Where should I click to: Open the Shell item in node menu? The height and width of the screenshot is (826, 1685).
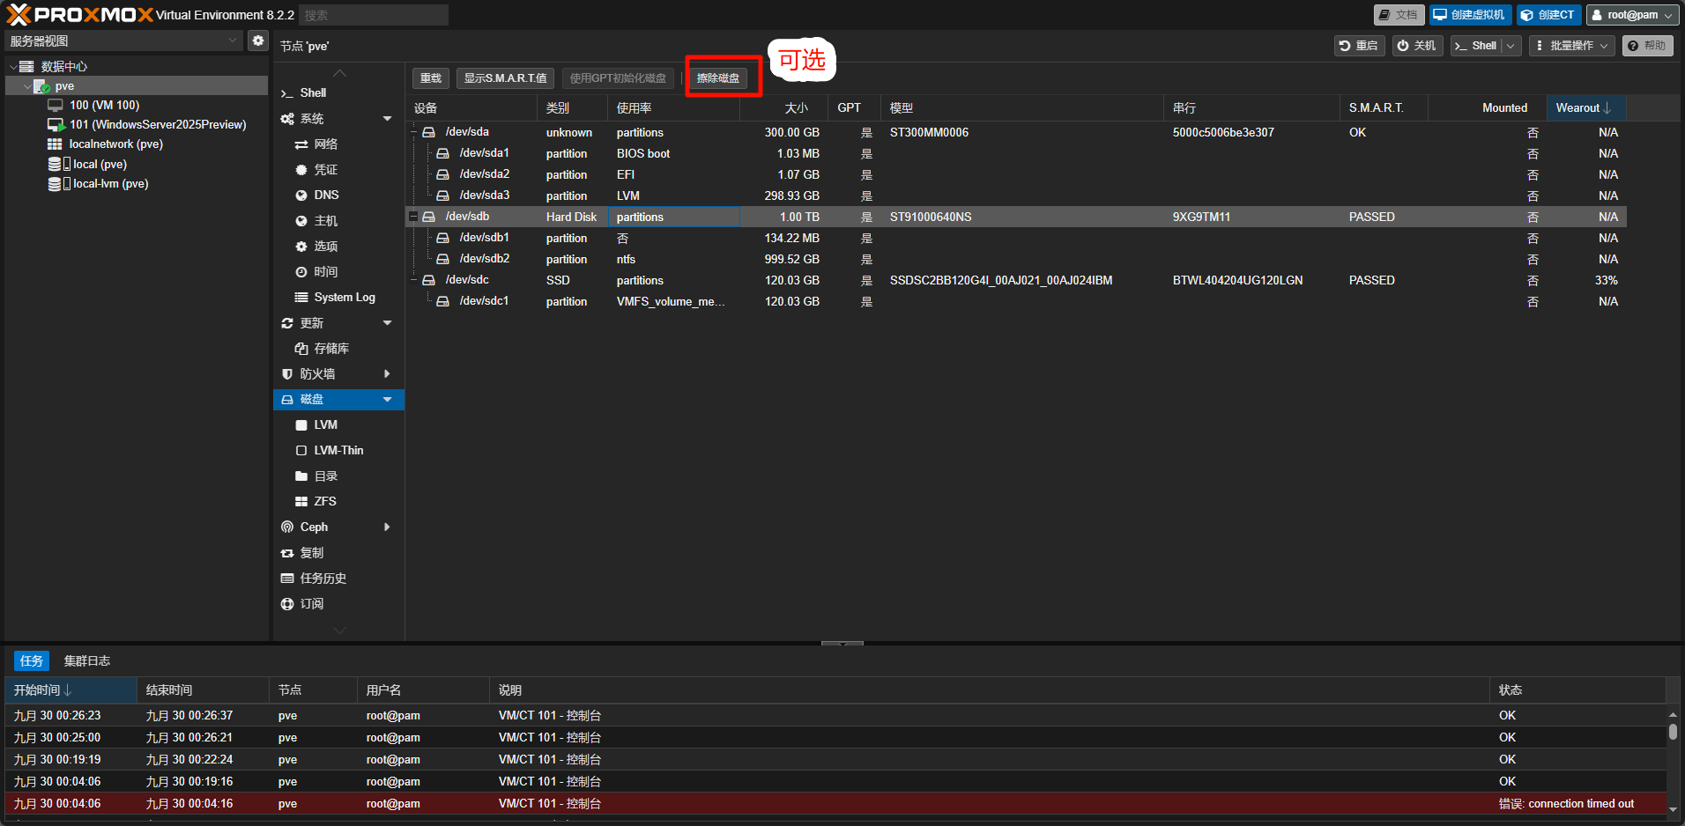(313, 93)
